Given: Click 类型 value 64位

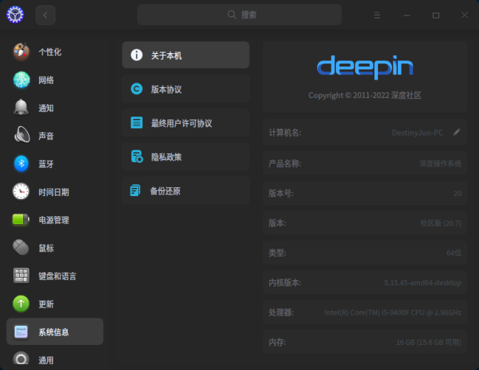Looking at the screenshot, I should click(x=454, y=253).
